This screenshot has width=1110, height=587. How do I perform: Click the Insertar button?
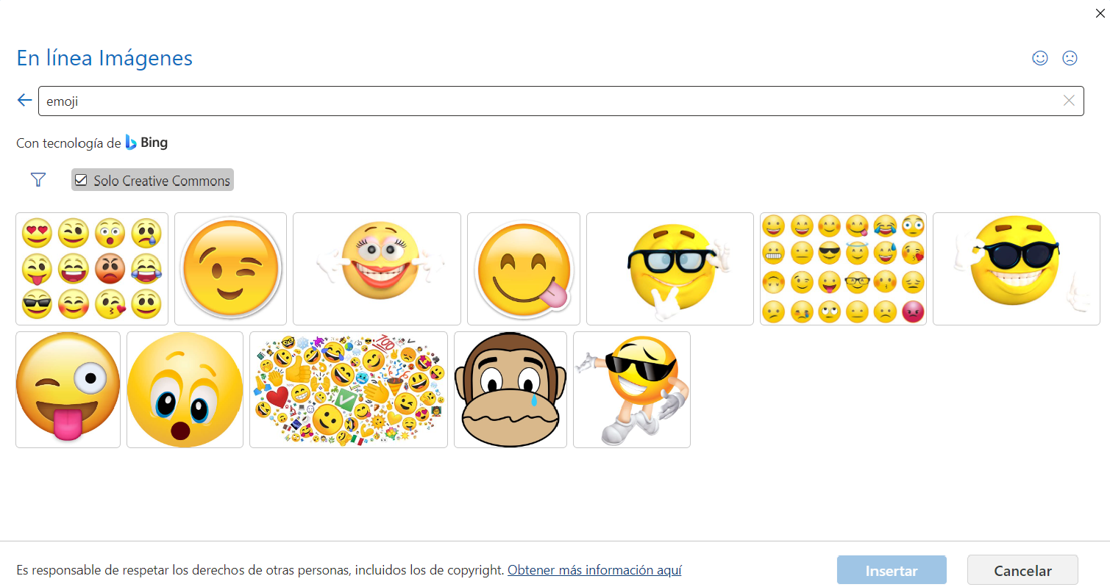892,570
